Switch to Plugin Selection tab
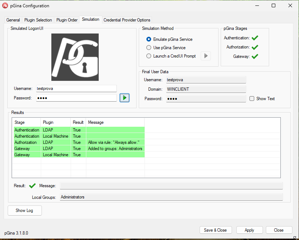The width and height of the screenshot is (299, 240). pyautogui.click(x=38, y=20)
